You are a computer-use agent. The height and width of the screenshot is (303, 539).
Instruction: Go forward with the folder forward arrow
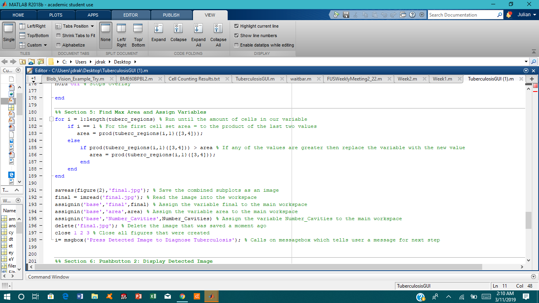13,62
